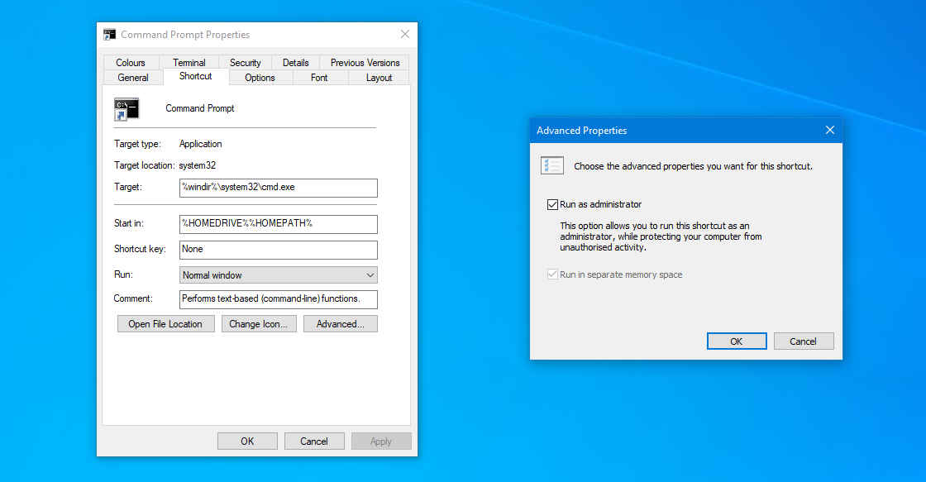Open the Security tab
This screenshot has width=926, height=482.
pyautogui.click(x=245, y=63)
